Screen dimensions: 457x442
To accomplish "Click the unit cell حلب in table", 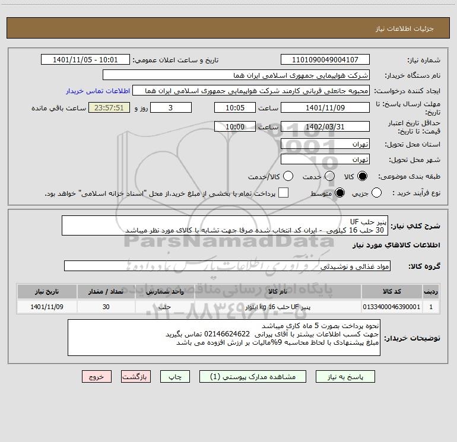I will [x=164, y=307].
